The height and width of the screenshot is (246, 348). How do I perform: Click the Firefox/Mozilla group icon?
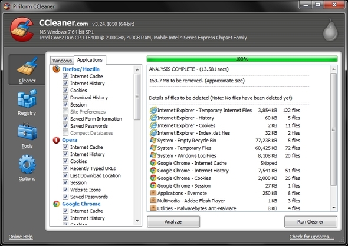tap(57, 69)
